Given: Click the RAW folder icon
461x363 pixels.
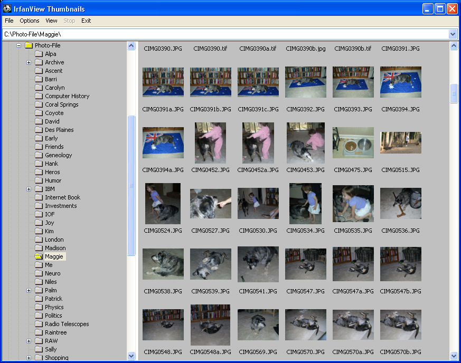Looking at the screenshot, I should coord(39,341).
